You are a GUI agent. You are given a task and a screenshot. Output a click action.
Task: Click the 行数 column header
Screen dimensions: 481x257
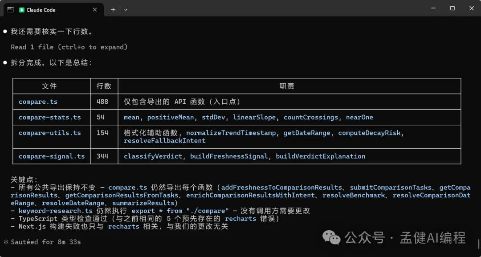(x=104, y=86)
